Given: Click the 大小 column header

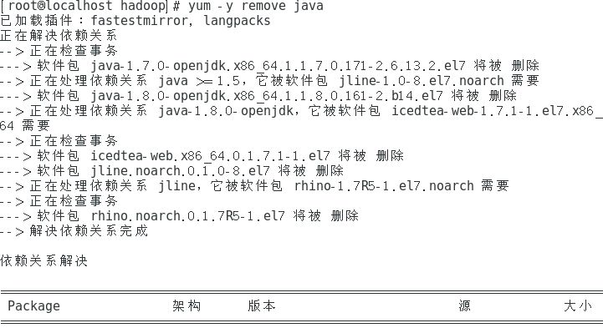Looking at the screenshot, I should point(578,305).
